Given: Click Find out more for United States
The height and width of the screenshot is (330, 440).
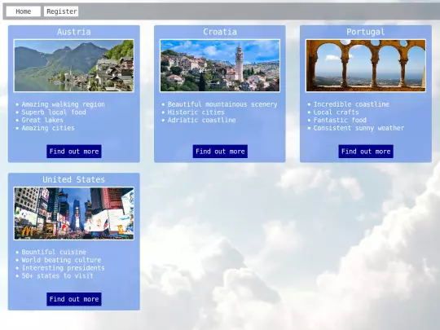Looking at the screenshot, I should pos(74,299).
